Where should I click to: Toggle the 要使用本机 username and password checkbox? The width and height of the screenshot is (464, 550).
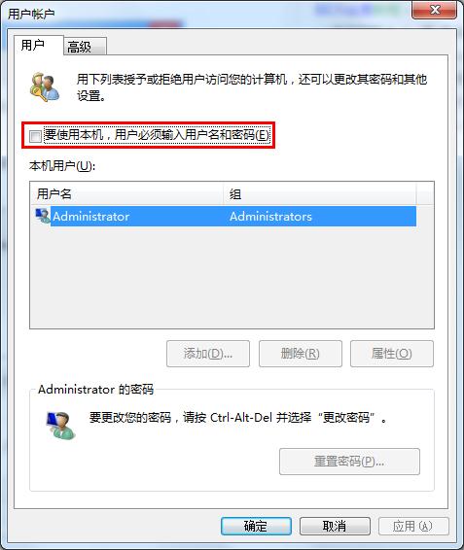35,136
